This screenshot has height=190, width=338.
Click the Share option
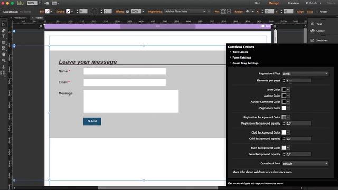[331, 3]
